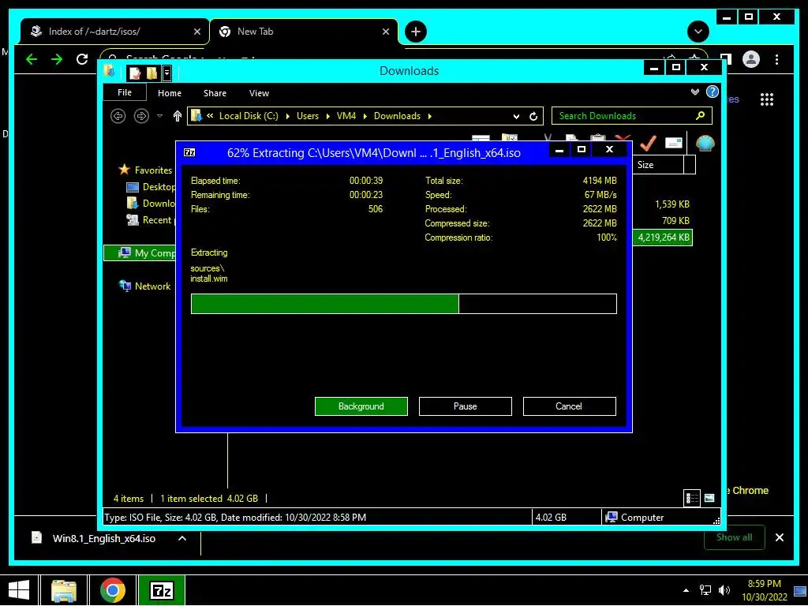The width and height of the screenshot is (808, 606).
Task: Click Explorer properties icon in quick access toolbar
Action: (x=135, y=73)
